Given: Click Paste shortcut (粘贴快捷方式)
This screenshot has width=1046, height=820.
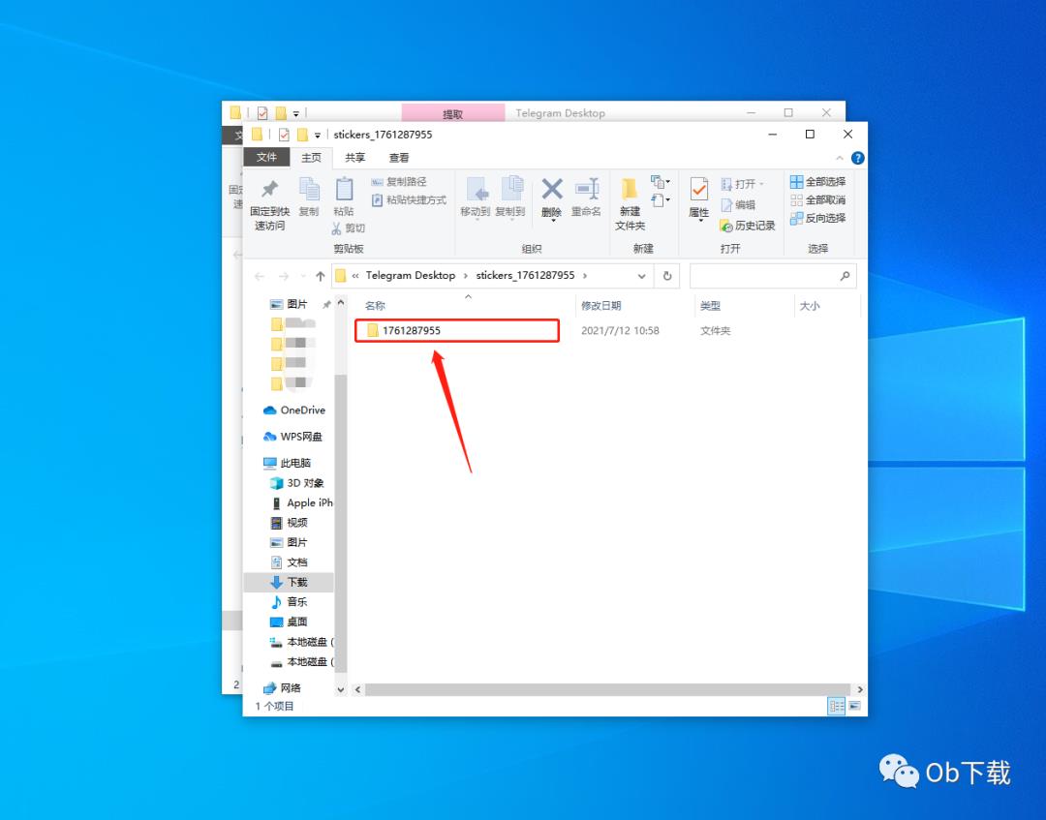Looking at the screenshot, I should click(x=409, y=199).
